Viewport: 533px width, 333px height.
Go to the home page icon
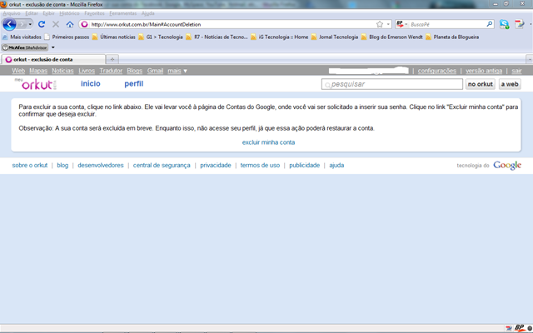(70, 24)
